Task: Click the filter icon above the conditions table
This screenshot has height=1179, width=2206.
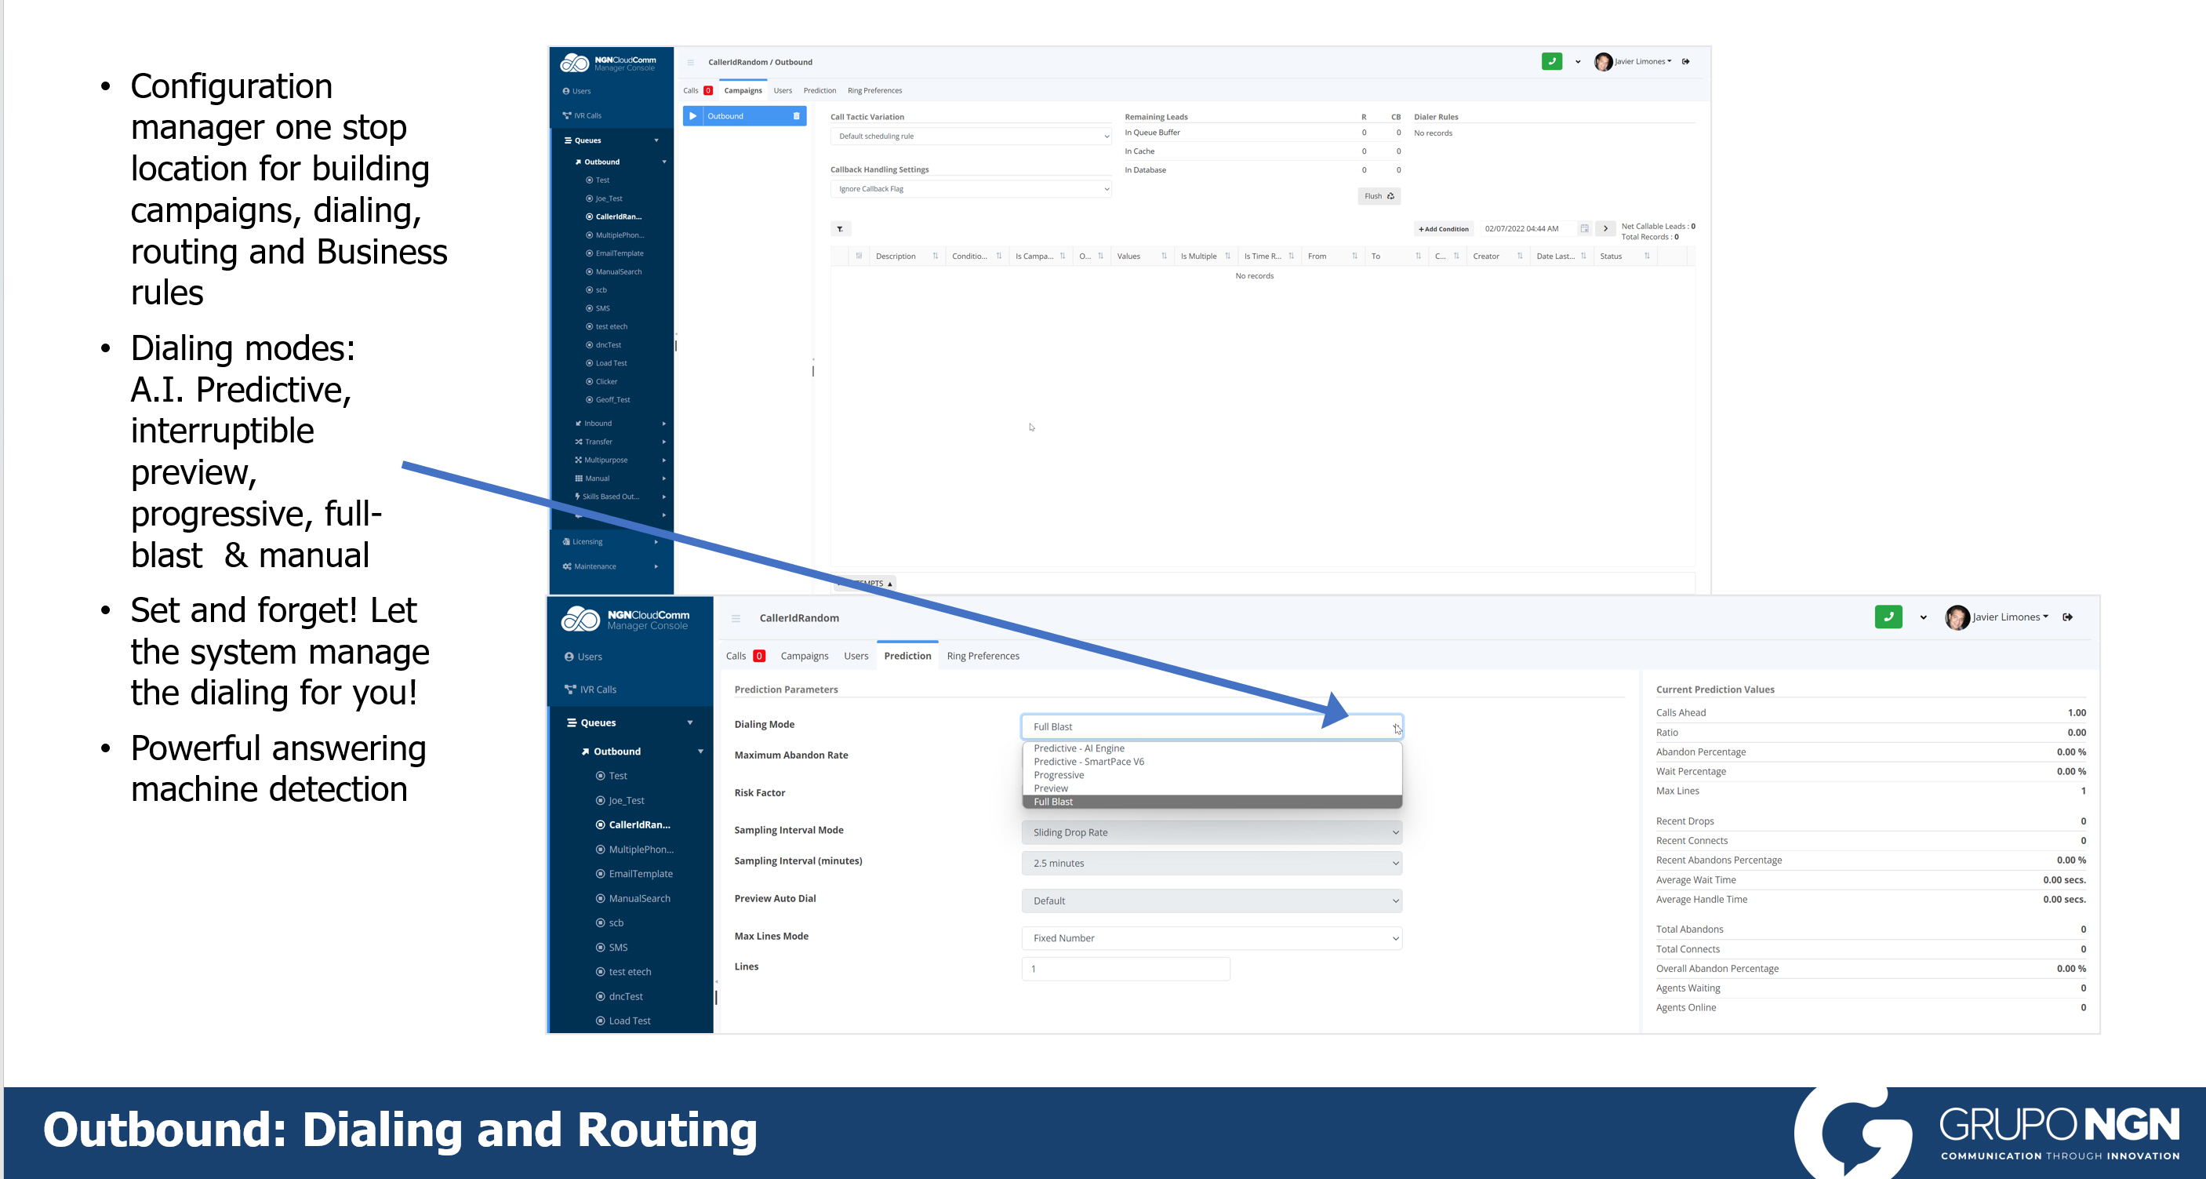Action: 840,229
